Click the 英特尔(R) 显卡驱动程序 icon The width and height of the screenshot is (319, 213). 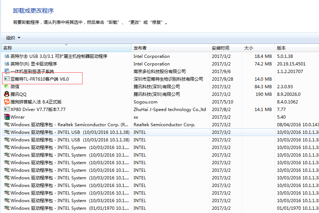click(7, 64)
